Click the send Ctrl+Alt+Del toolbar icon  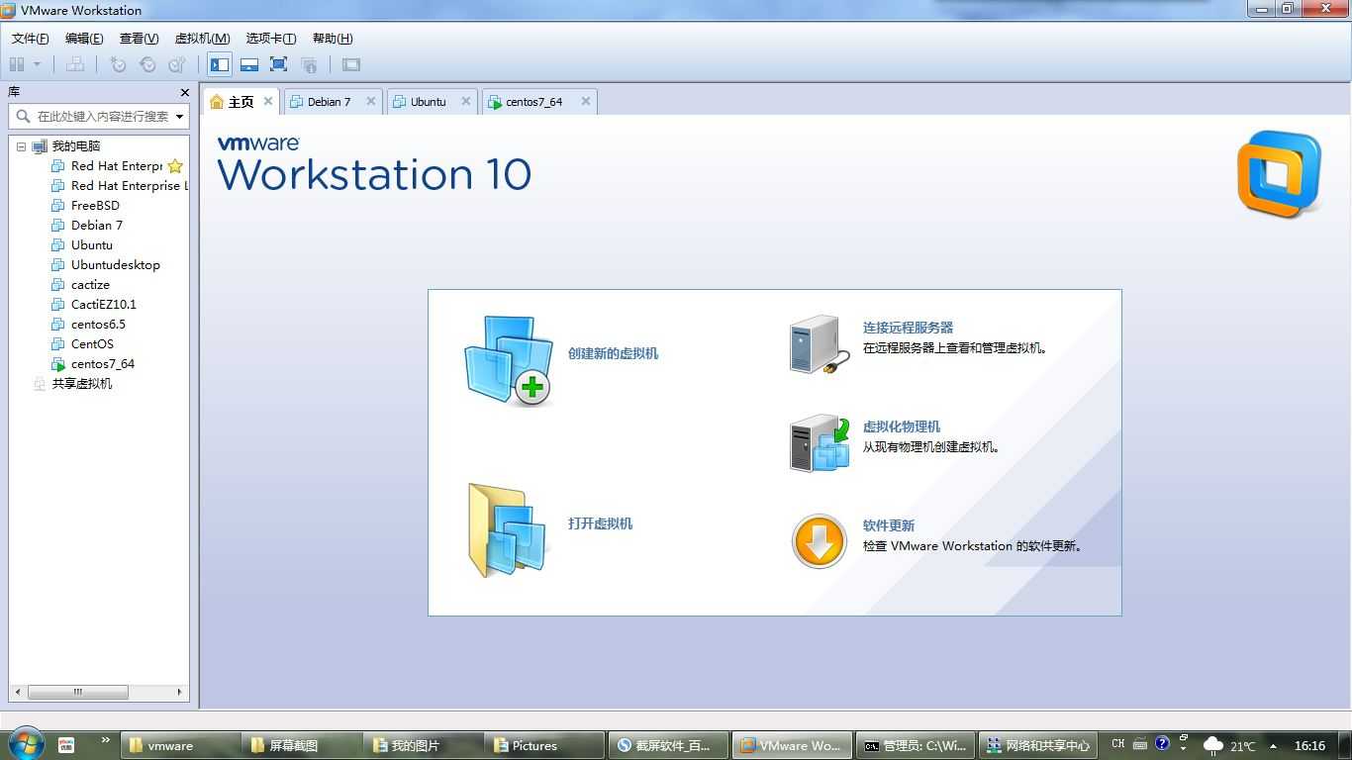[74, 64]
